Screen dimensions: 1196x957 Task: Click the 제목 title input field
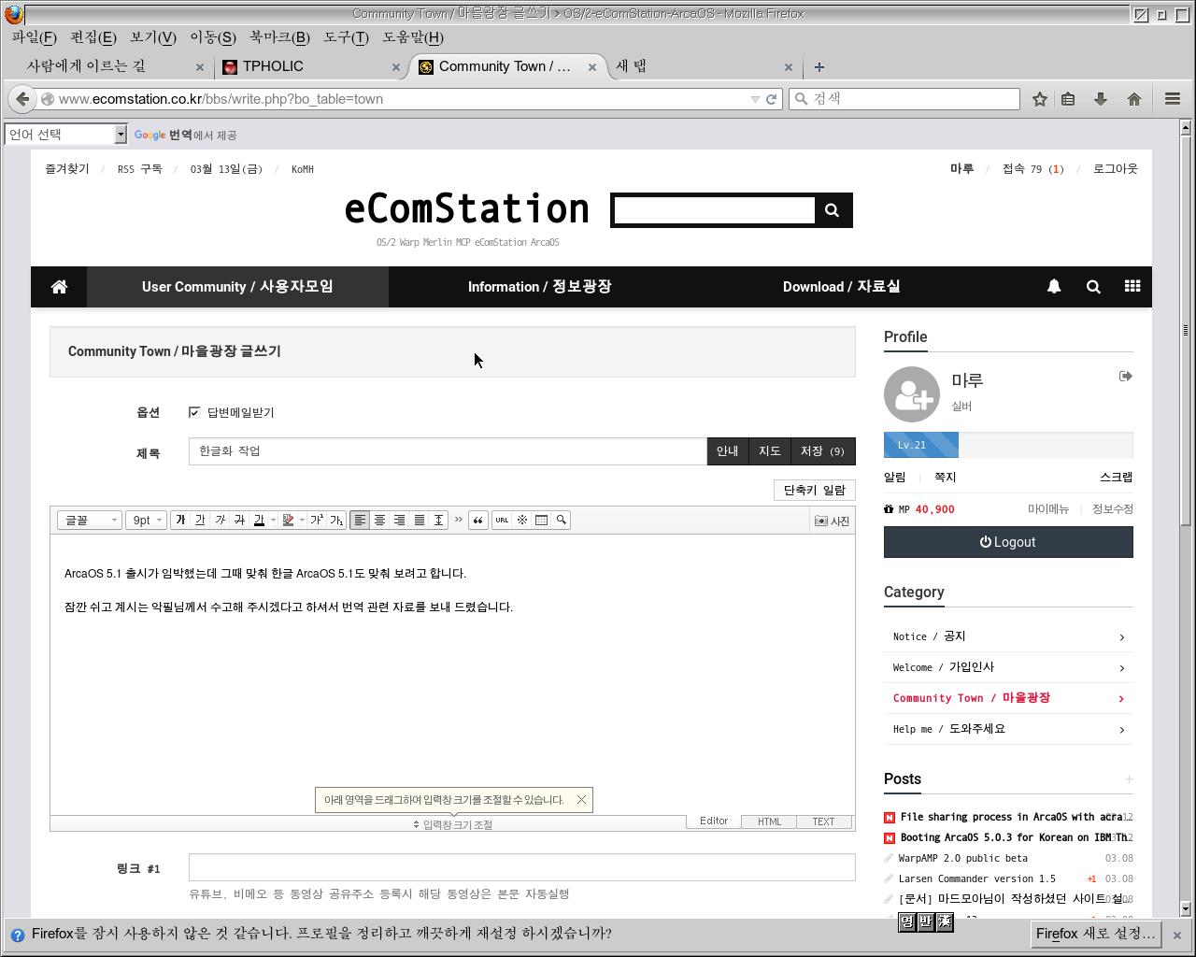[448, 451]
